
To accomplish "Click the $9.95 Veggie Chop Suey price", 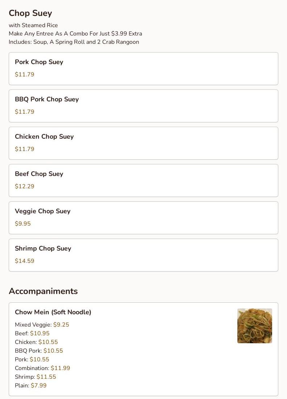I will pyautogui.click(x=23, y=224).
